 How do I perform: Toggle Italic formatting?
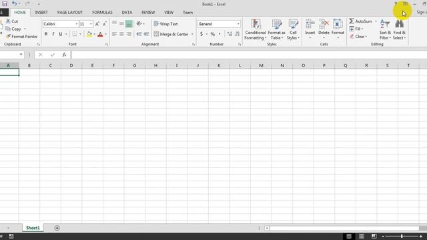tap(53, 34)
